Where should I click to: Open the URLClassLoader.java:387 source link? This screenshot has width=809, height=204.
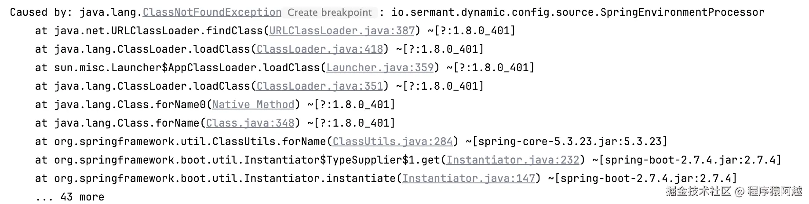pyautogui.click(x=342, y=31)
